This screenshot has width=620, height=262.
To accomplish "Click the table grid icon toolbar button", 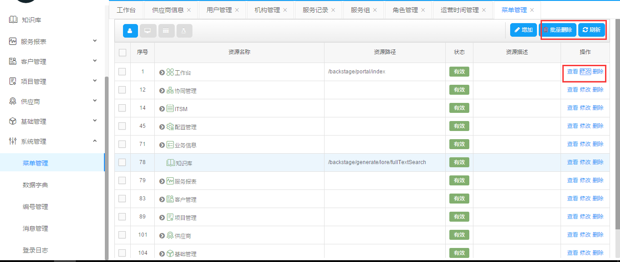I will click(x=166, y=31).
